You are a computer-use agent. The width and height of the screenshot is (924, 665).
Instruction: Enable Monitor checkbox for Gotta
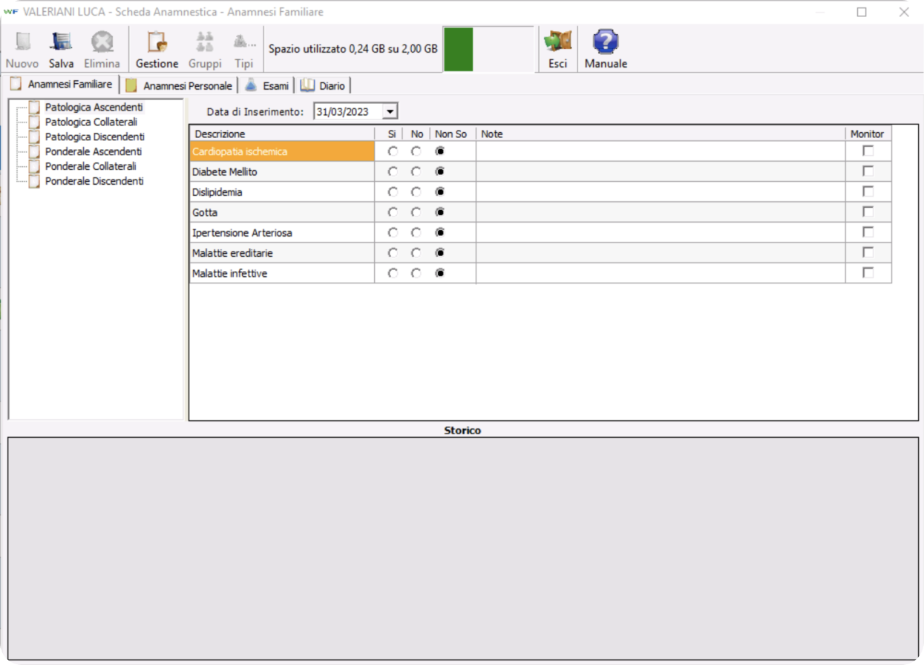[x=868, y=212]
